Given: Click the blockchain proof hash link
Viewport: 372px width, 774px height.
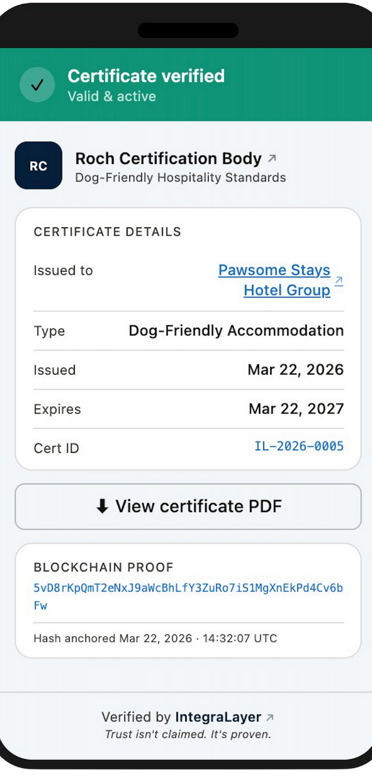Looking at the screenshot, I should point(188,589).
